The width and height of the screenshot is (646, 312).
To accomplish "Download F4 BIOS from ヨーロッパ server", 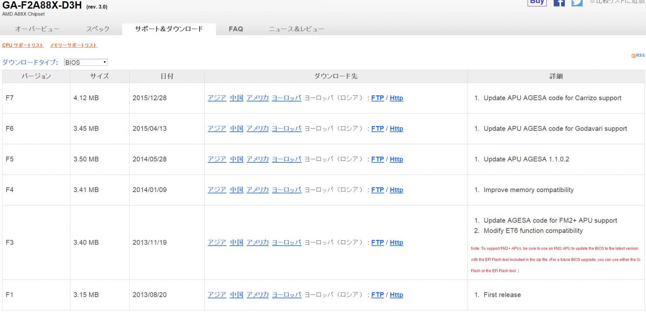I will pyautogui.click(x=287, y=190).
